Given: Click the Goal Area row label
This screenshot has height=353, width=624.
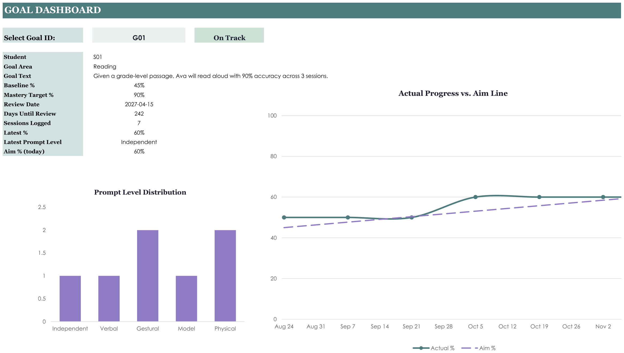Looking at the screenshot, I should coord(18,67).
